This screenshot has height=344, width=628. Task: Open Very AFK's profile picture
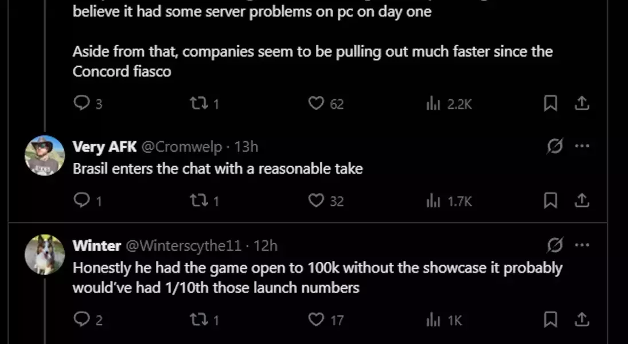point(45,155)
